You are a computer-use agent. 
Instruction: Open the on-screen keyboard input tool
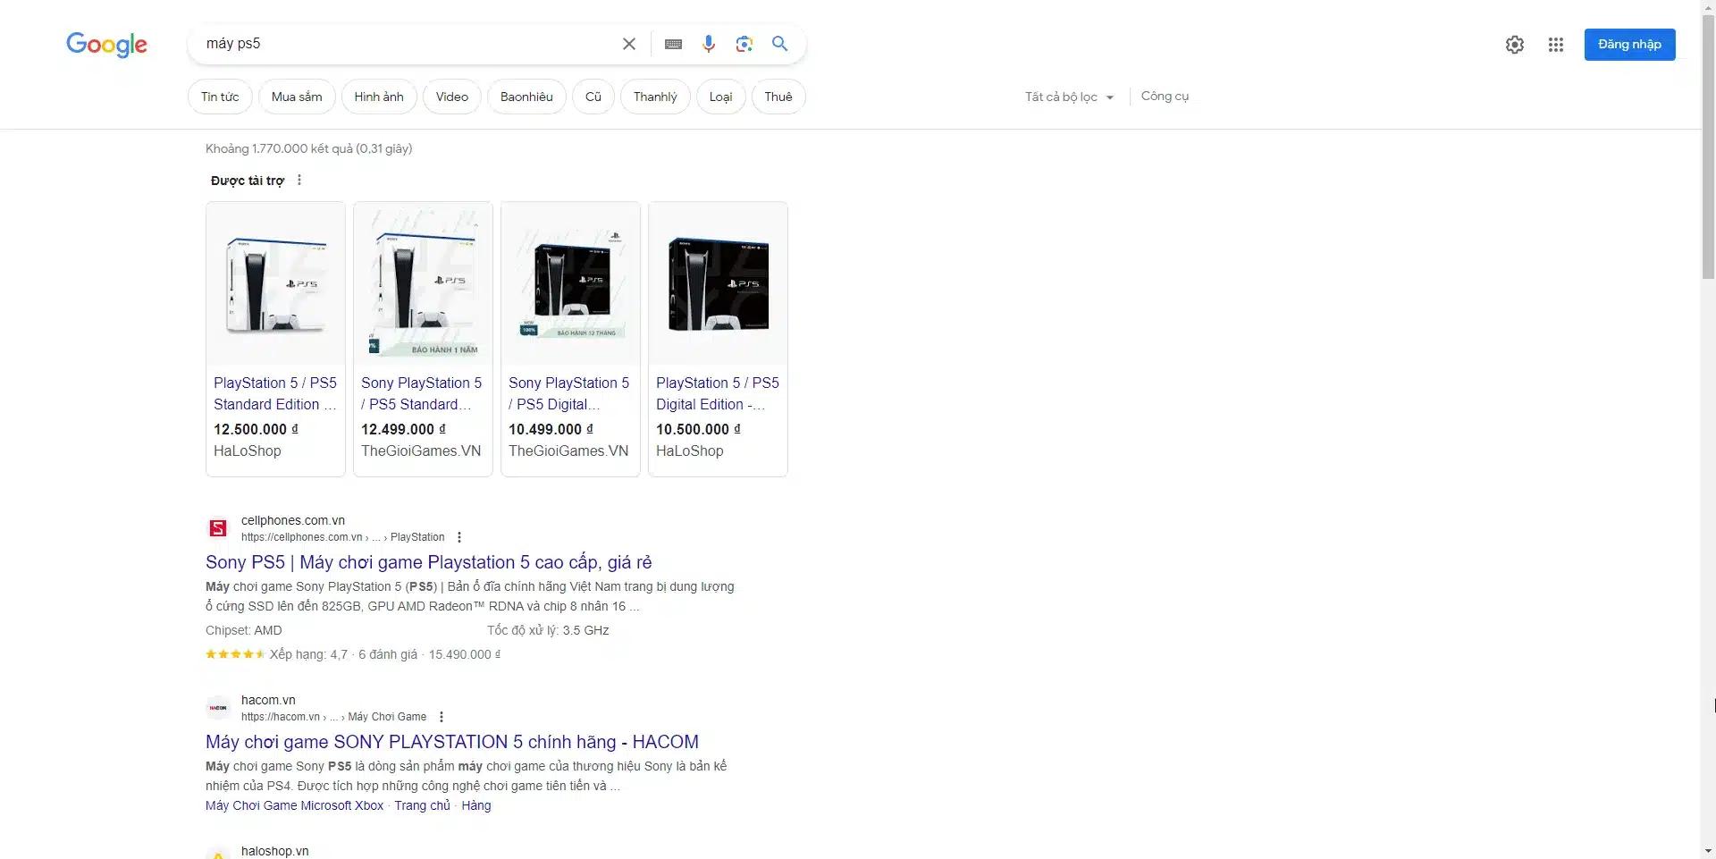673,44
